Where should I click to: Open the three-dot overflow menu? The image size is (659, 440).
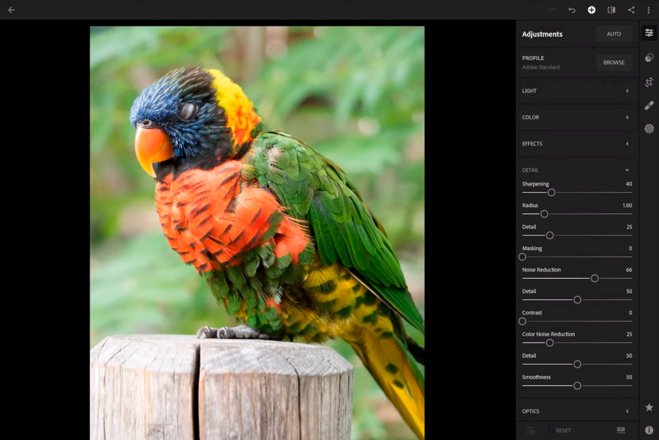point(648,10)
